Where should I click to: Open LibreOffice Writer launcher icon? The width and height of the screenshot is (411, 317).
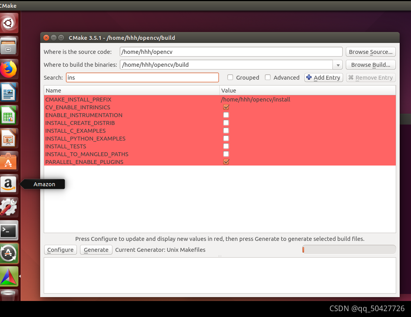[9, 92]
